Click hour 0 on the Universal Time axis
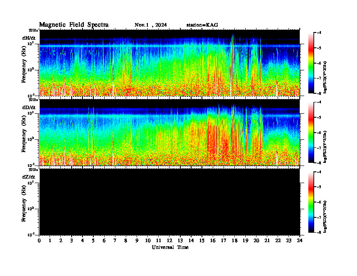357x276 pixels. pyautogui.click(x=39, y=241)
